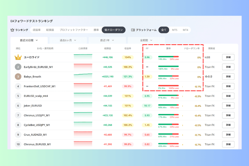The height and width of the screenshot is (166, 249).
Task: Open 詳細 for Chronus_USDJPY_M1
Action: (228, 115)
